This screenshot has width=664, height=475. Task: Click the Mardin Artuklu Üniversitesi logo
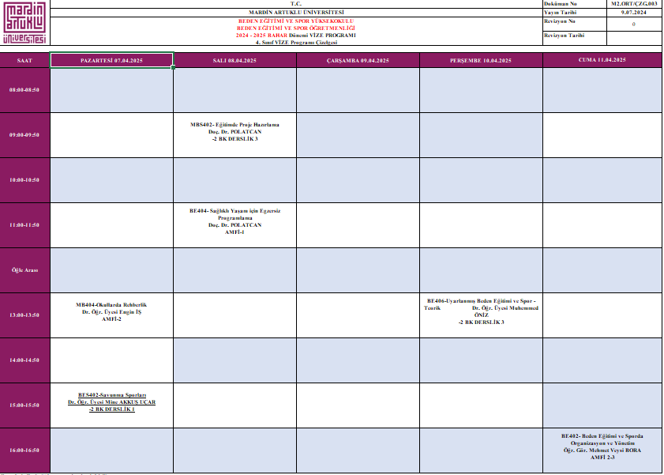pos(24,22)
